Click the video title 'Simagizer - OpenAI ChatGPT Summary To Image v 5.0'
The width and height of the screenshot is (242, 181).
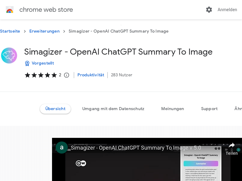(x=136, y=148)
